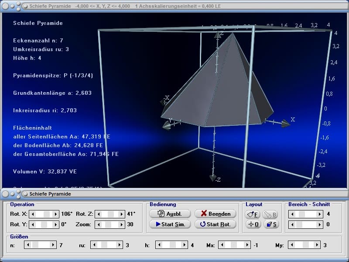Click the n scrollbar thumb
349x262 pixels.
[35, 245]
